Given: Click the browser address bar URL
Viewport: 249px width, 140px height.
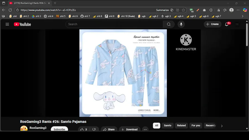Looking at the screenshot, I should tap(48, 10).
